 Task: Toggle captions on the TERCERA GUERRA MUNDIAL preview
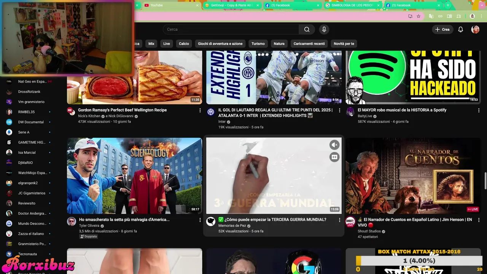[334, 157]
